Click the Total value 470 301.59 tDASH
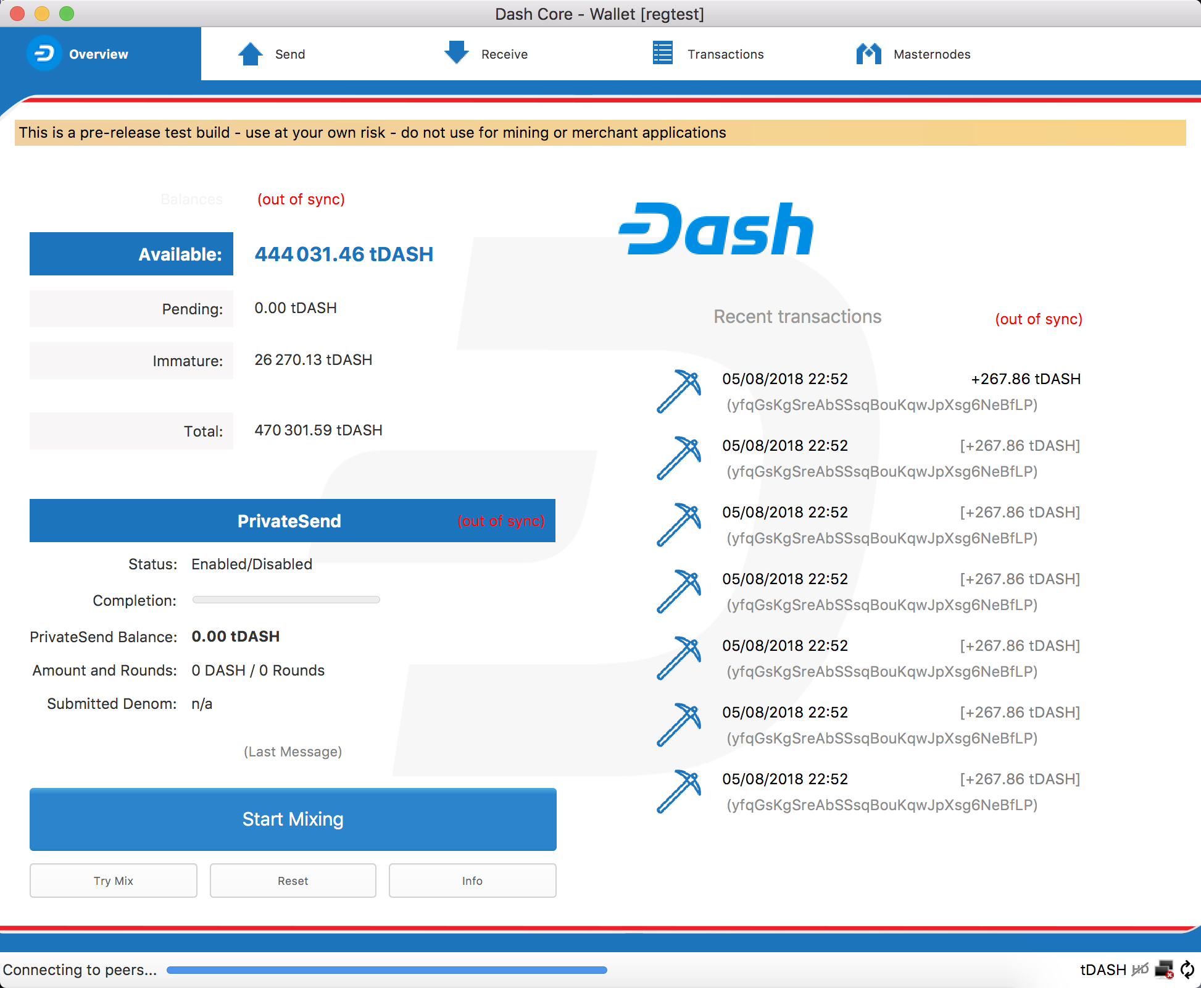The image size is (1201, 988). [x=318, y=430]
